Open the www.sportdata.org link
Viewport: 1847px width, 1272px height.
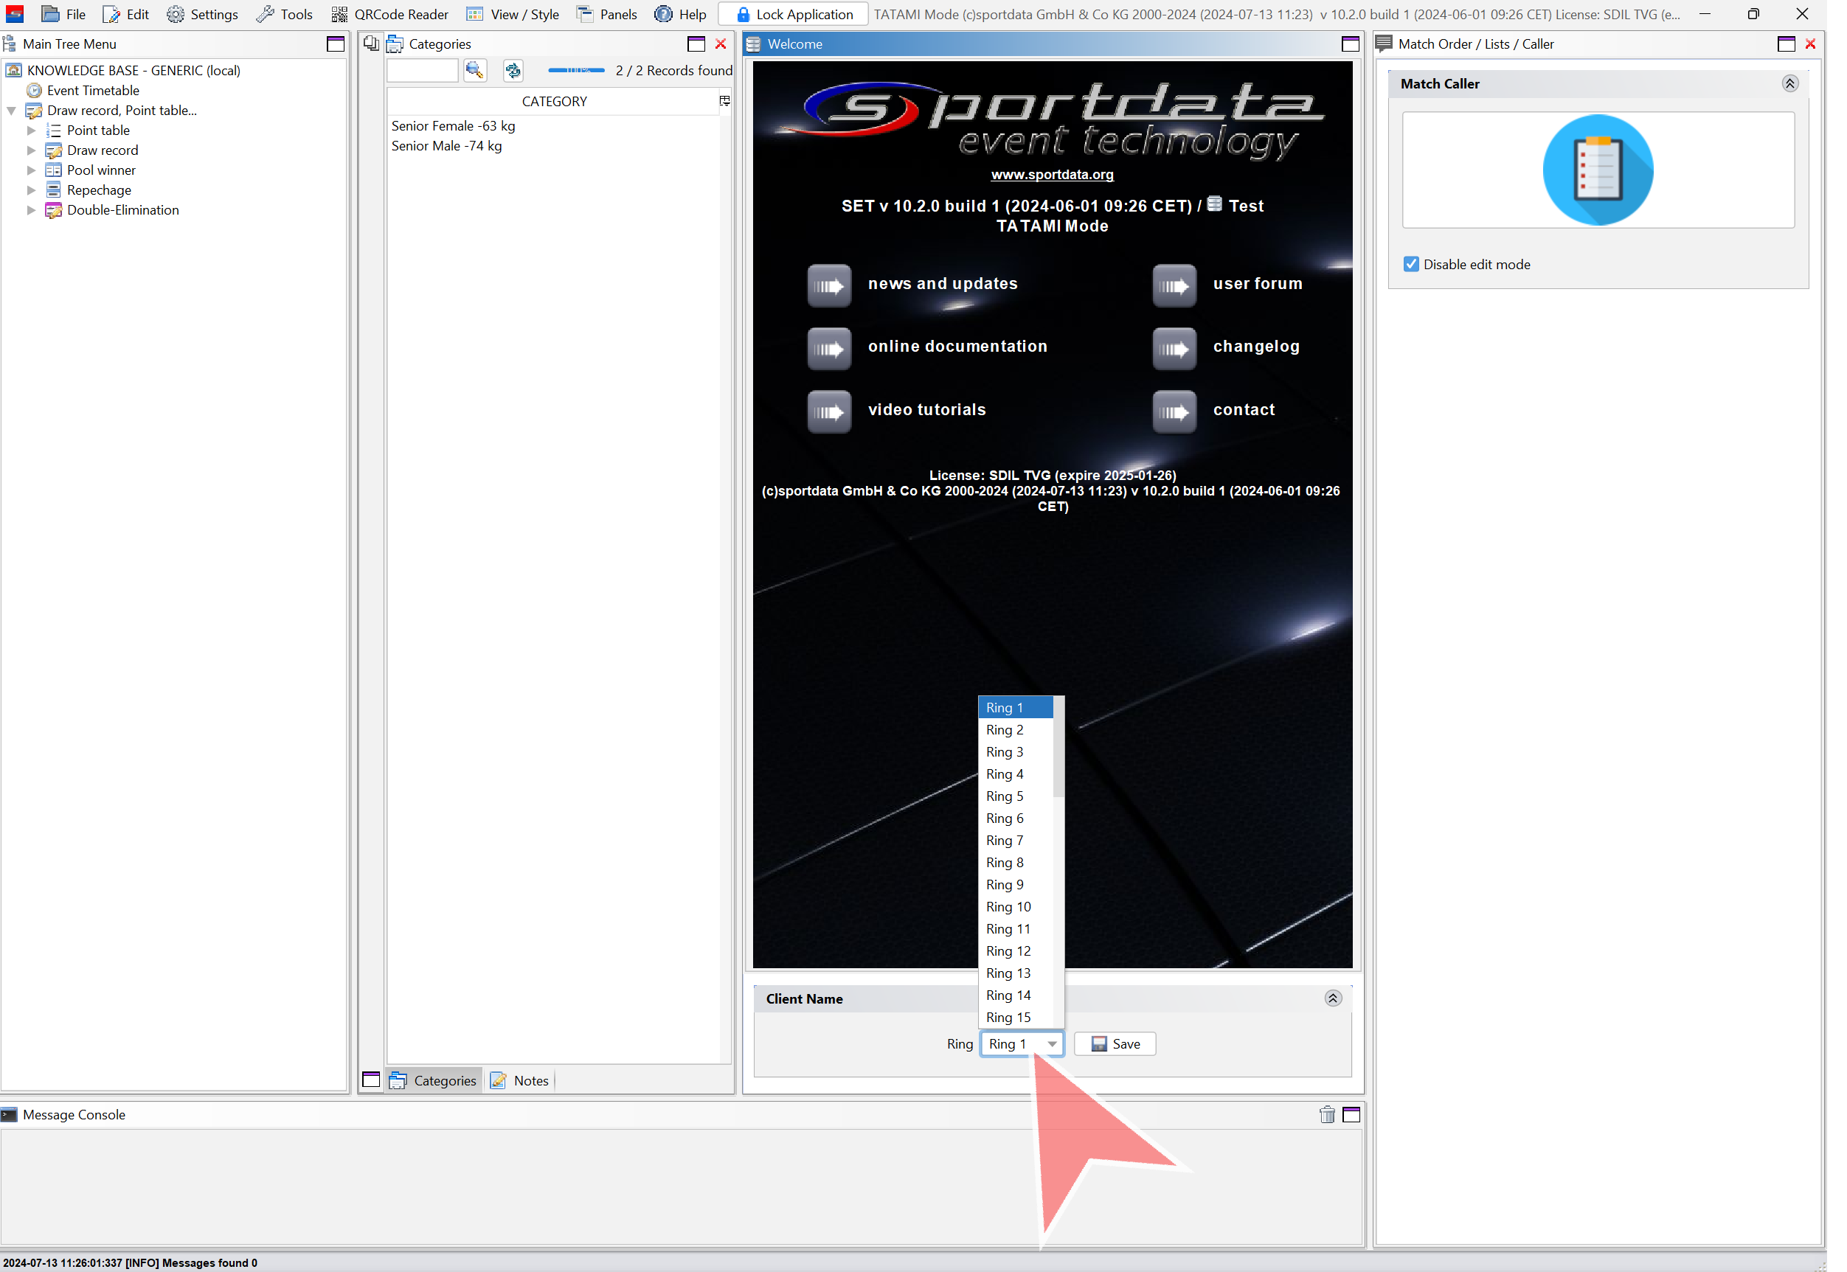[1053, 175]
